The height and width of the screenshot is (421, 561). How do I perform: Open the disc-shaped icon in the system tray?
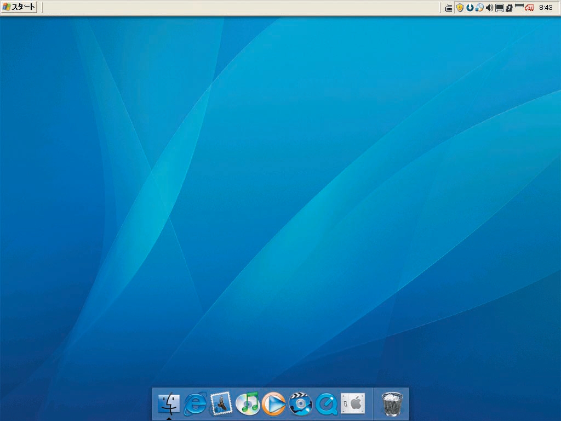coord(479,8)
